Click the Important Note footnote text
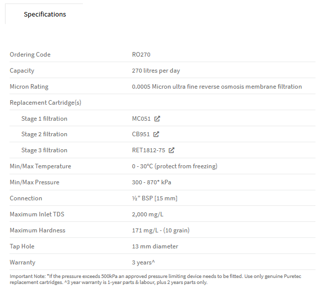325x296 pixels. click(155, 279)
